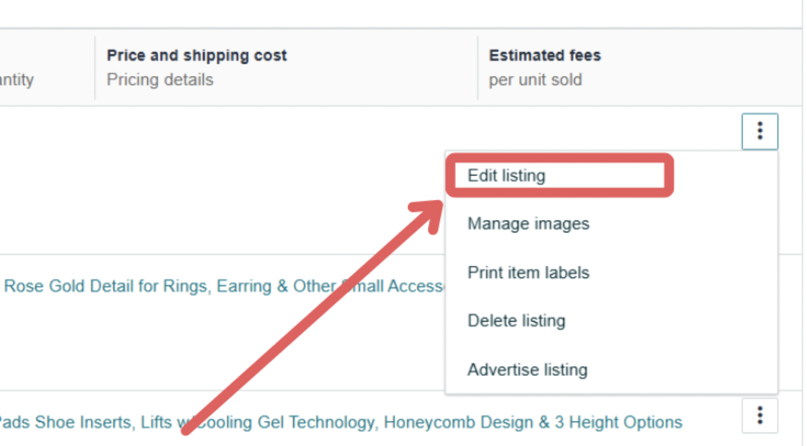Image resolution: width=807 pixels, height=446 pixels.
Task: Click the Quantity column header
Action: [17, 79]
